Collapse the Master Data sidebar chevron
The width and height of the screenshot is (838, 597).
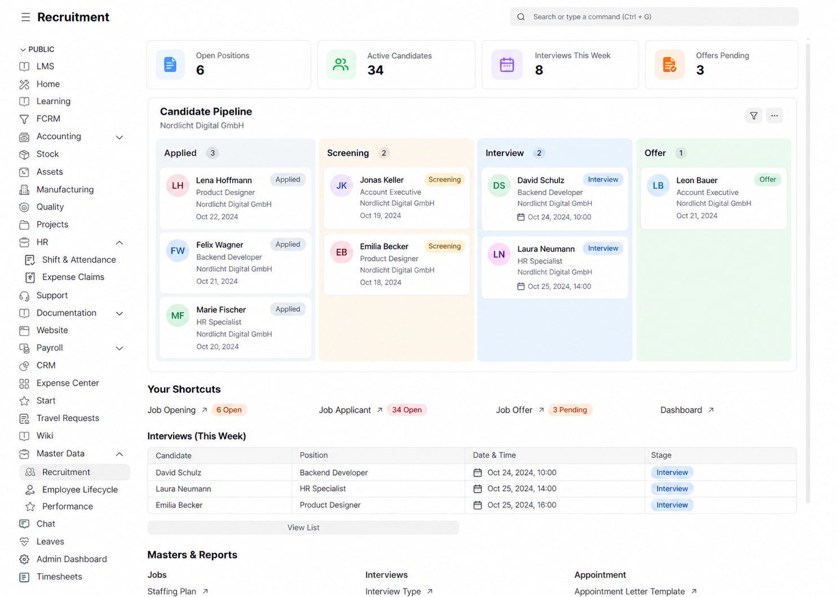(120, 454)
